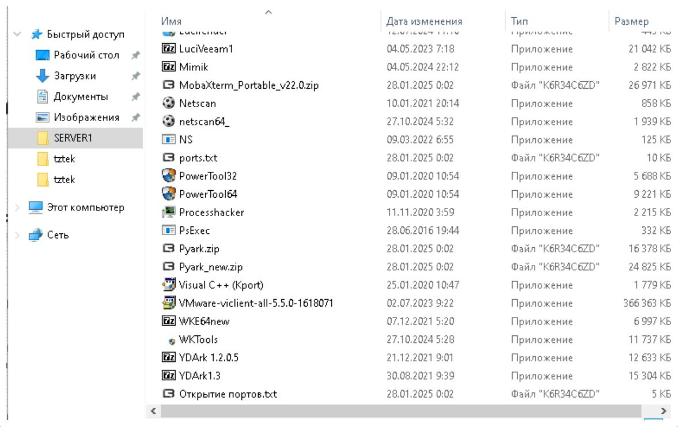This screenshot has width=678, height=427.
Task: Click the Этот компьютер monitor icon
Action: [x=36, y=207]
